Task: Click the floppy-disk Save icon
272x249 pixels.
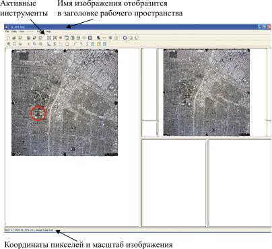Action: coord(20,38)
